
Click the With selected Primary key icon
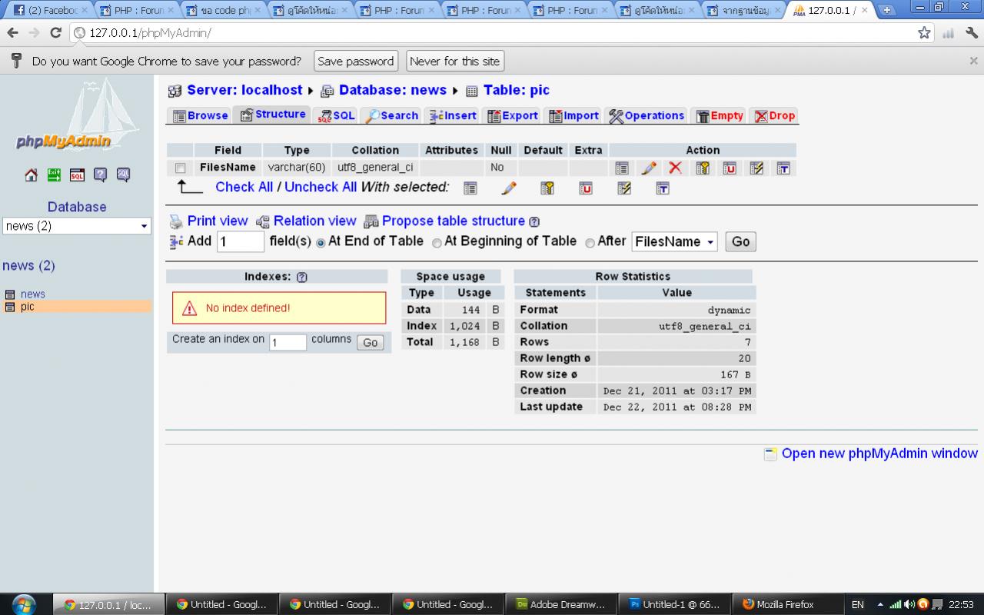[547, 188]
